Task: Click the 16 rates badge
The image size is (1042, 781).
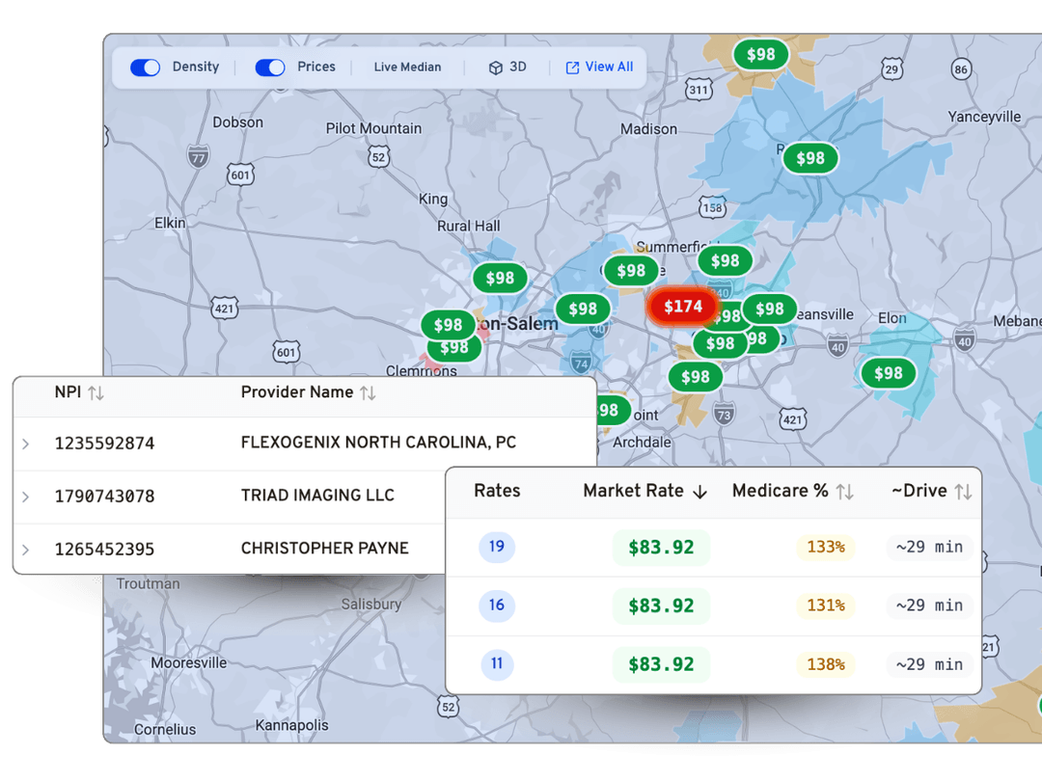Action: [497, 605]
